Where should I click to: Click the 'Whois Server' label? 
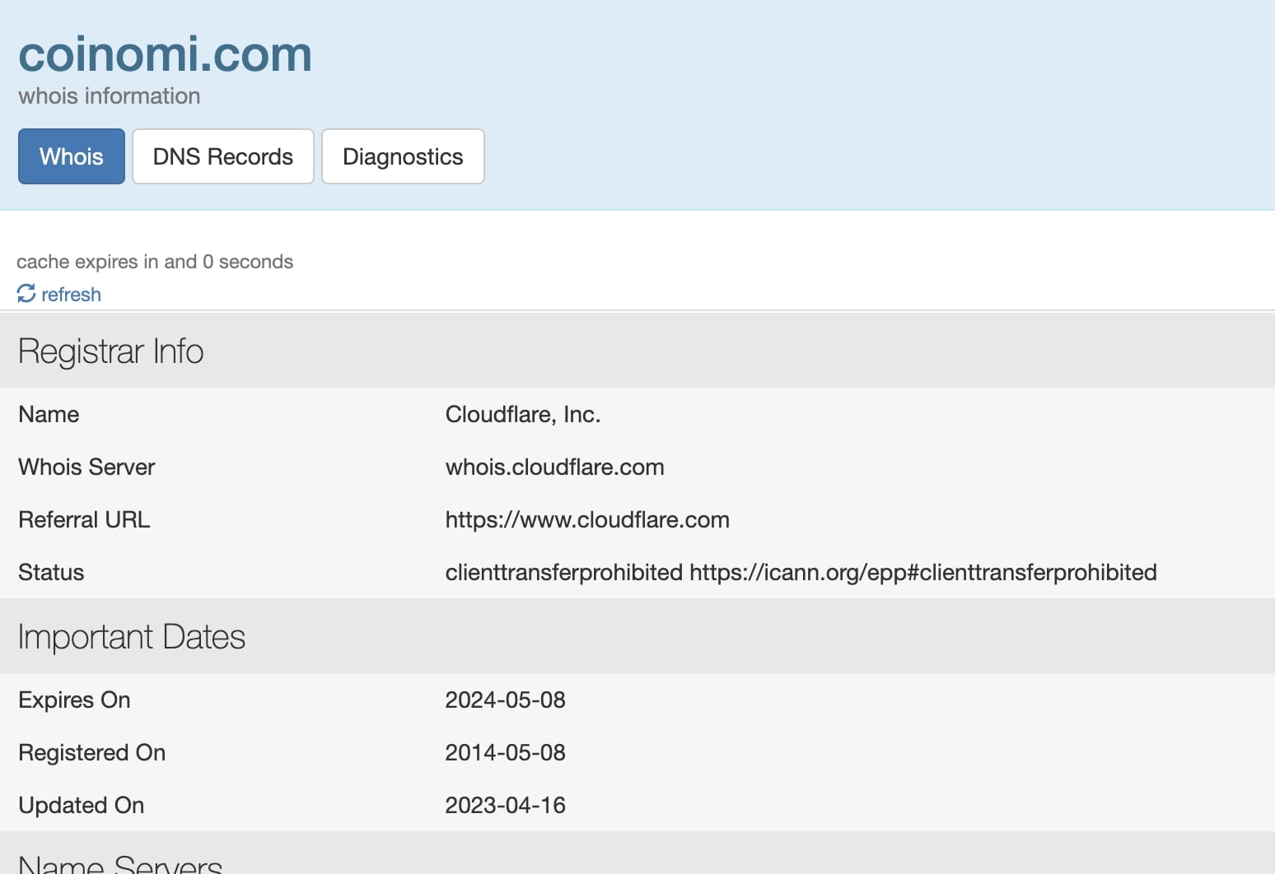pos(86,467)
